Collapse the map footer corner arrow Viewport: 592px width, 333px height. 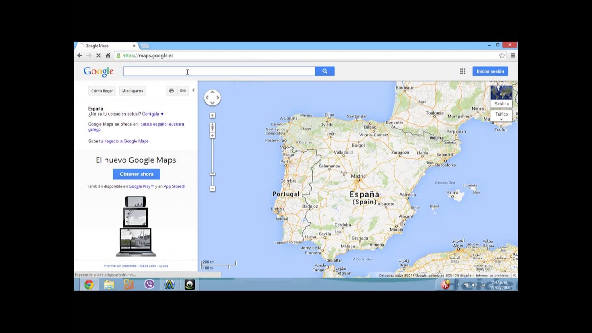[514, 275]
